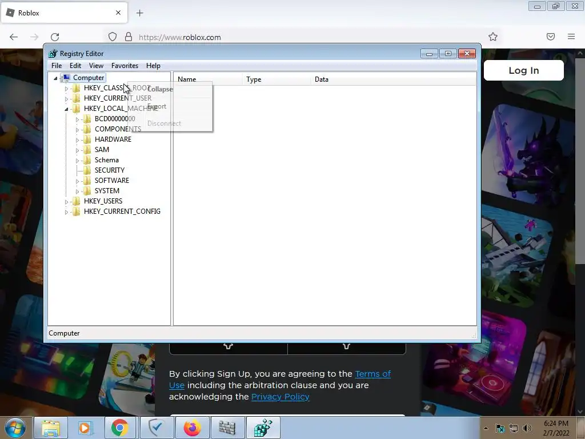The width and height of the screenshot is (585, 439).
Task: Choose Export in the context menu
Action: (x=157, y=106)
